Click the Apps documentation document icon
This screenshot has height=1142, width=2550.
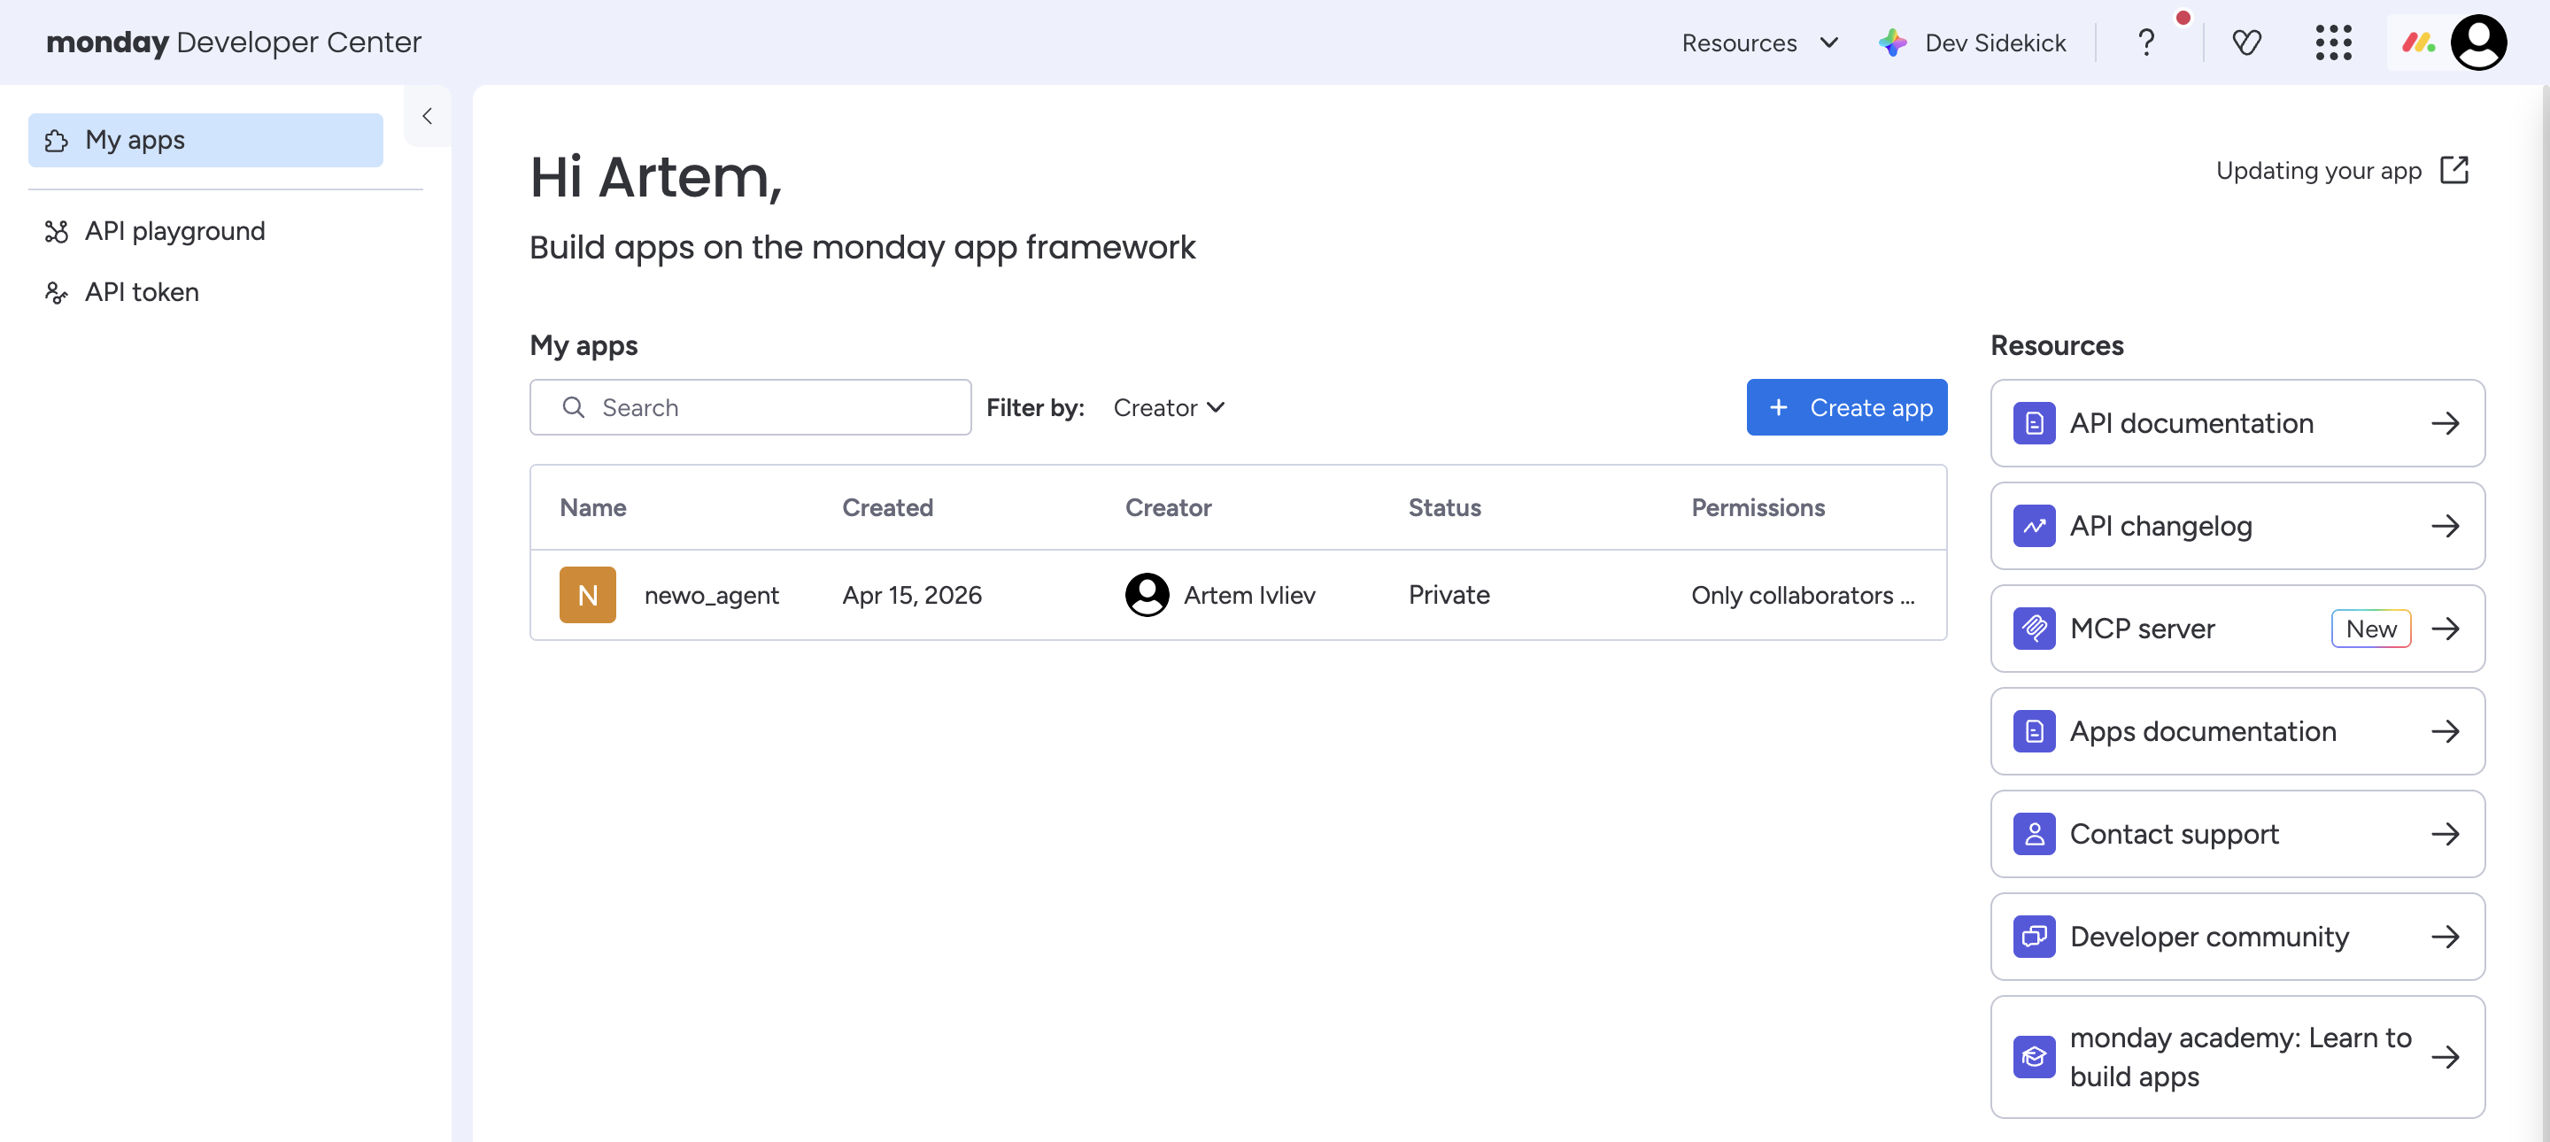[x=2035, y=731]
